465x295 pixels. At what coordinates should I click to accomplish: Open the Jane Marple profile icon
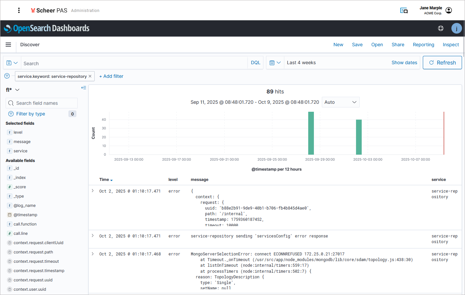click(449, 10)
